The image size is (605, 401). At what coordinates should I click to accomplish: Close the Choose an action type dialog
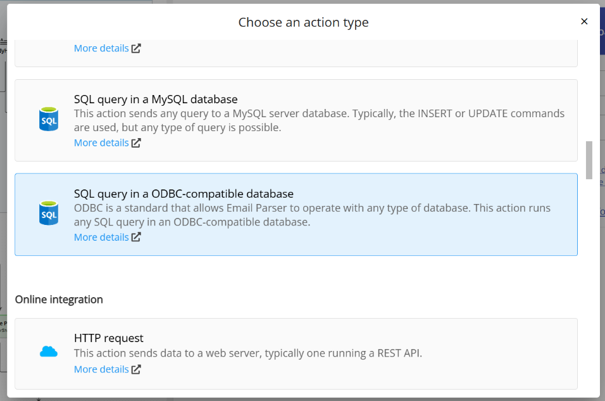[x=584, y=22]
